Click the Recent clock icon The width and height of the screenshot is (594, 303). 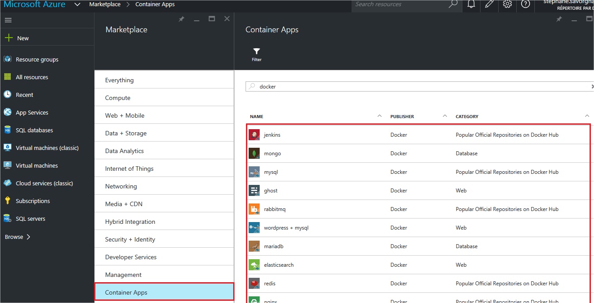click(8, 95)
